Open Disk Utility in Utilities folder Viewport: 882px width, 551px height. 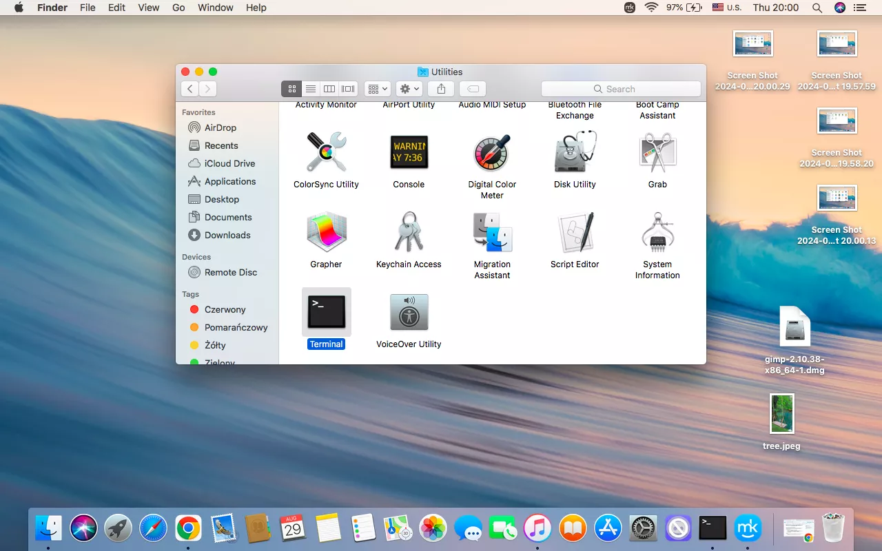(575, 153)
